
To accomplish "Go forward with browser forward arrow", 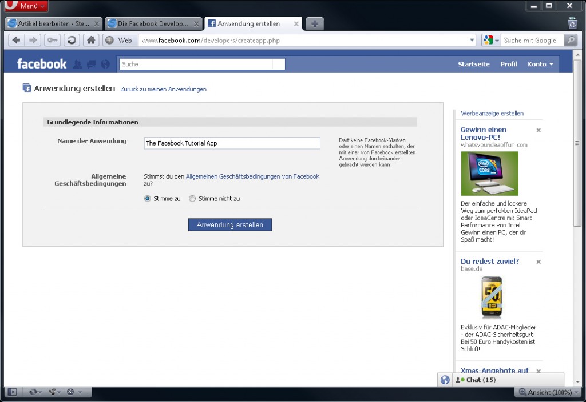I will 33,40.
